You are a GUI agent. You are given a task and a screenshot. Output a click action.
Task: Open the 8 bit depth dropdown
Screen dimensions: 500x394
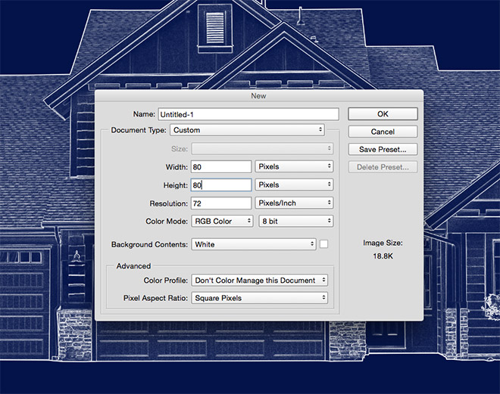click(x=295, y=222)
